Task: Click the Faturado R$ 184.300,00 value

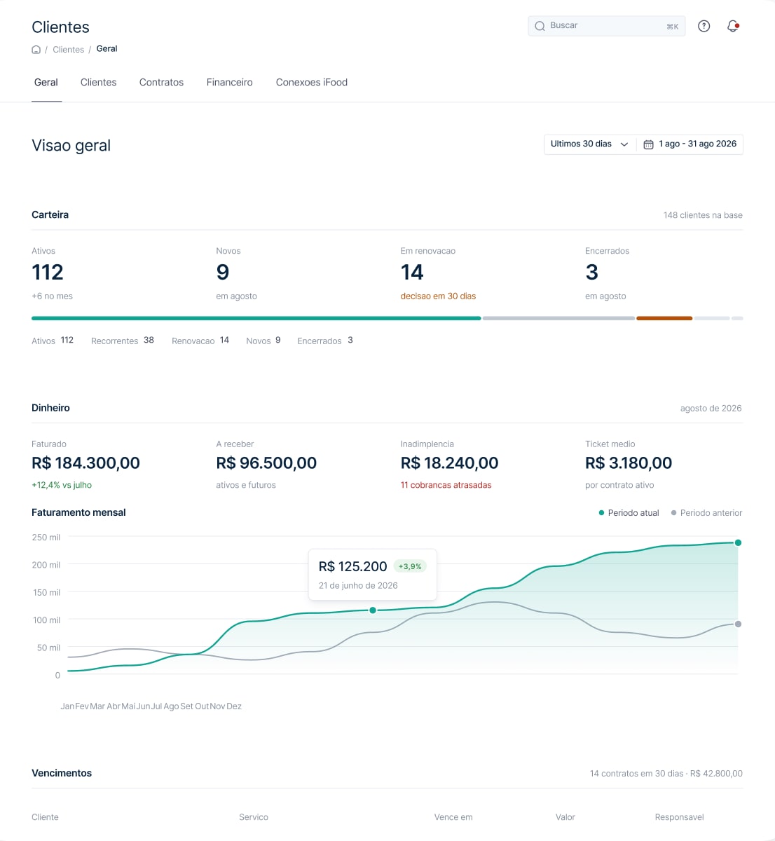Action: [85, 463]
